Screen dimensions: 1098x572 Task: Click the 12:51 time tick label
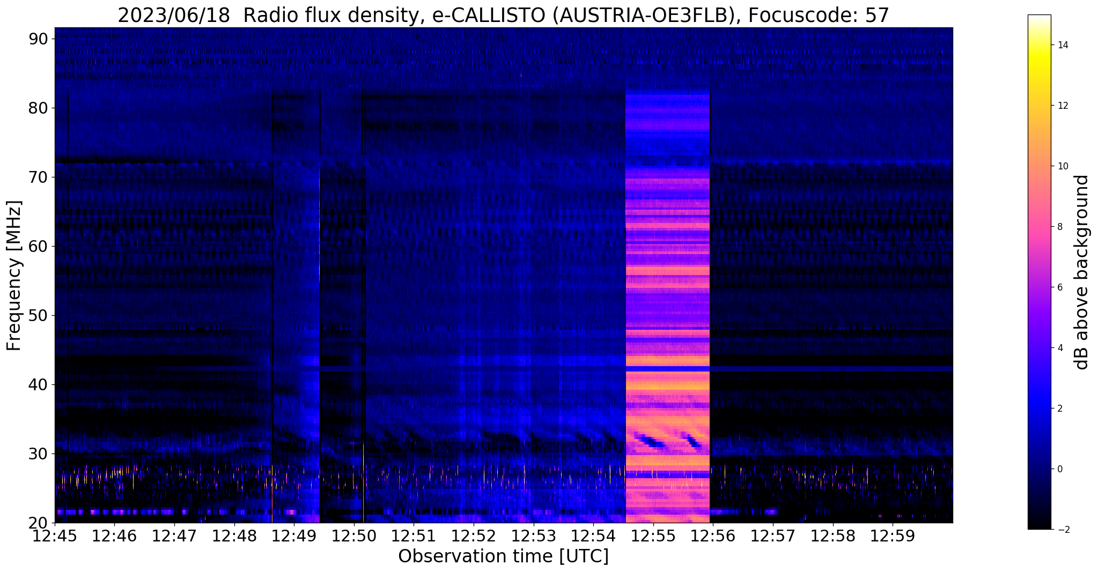pyautogui.click(x=414, y=536)
